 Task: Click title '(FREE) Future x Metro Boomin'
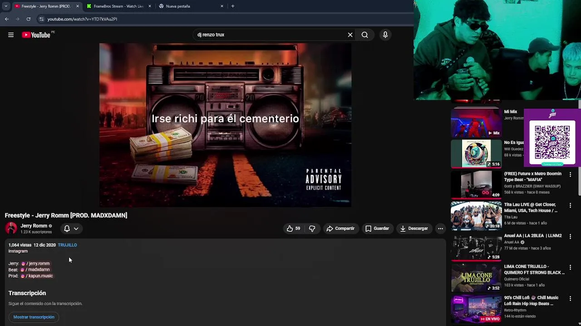533,177
